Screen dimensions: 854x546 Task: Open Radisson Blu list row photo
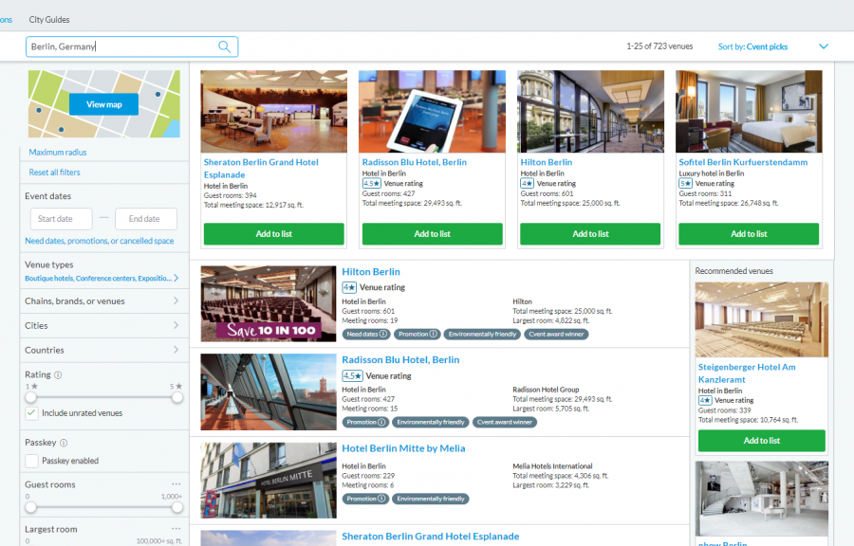[269, 392]
